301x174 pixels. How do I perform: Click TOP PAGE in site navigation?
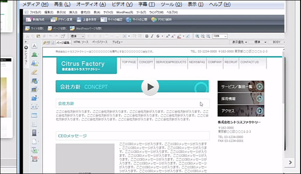coord(129,62)
